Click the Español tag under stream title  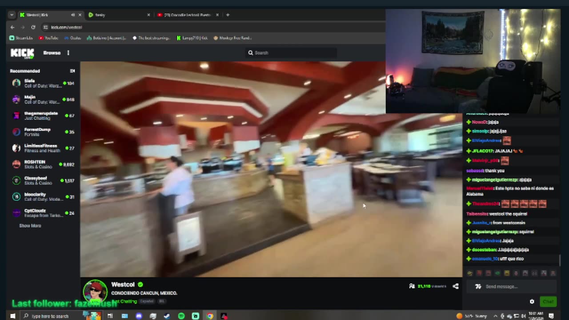point(147,301)
